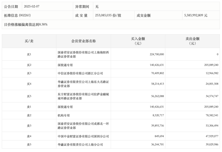Click the 公告日期 label cell
The image size is (222, 152).
[11, 6]
